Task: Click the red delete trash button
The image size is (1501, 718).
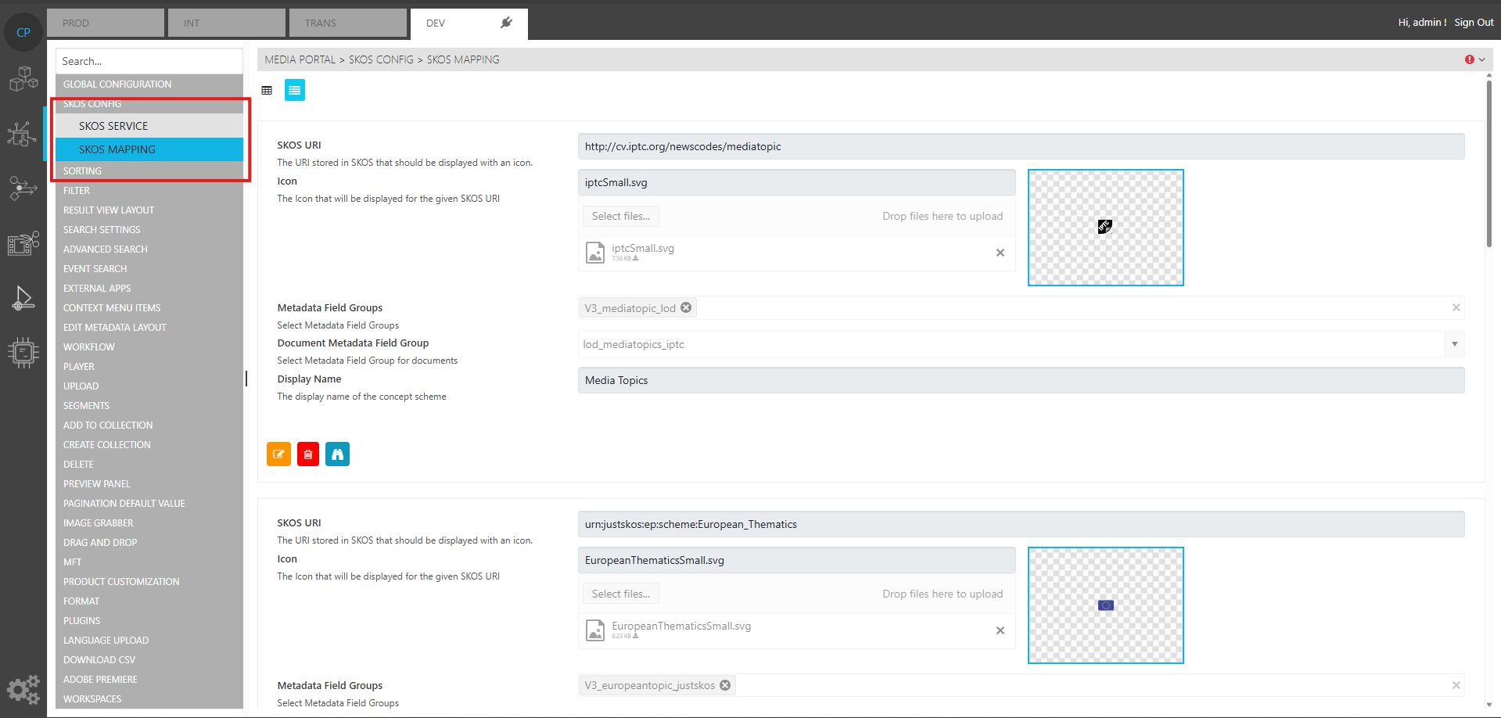Action: coord(308,454)
